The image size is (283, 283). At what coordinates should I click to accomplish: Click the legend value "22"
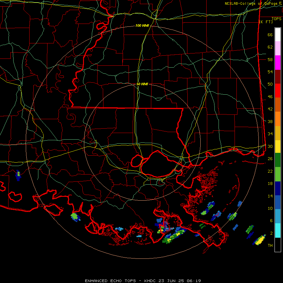tap(270, 171)
